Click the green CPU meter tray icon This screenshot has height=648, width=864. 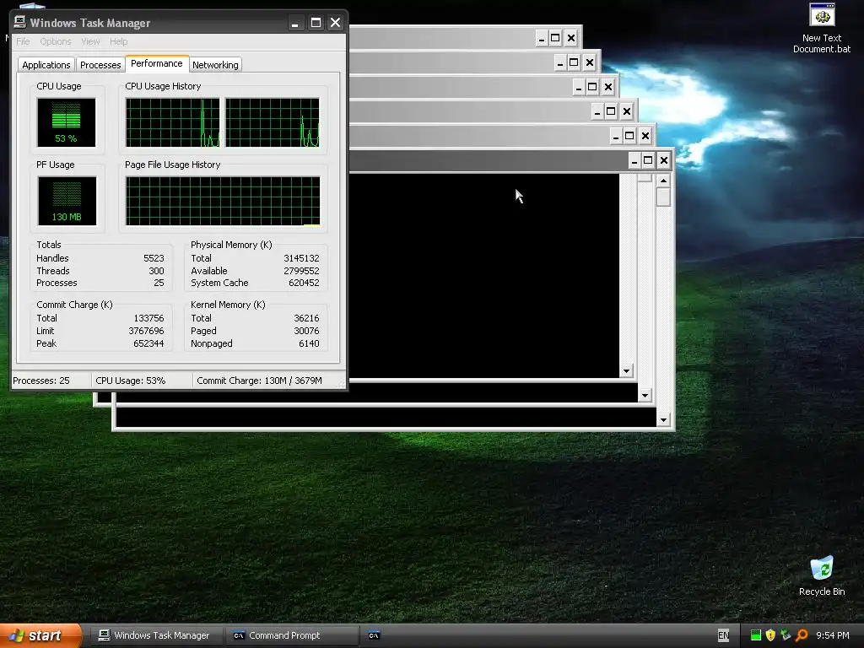(755, 635)
